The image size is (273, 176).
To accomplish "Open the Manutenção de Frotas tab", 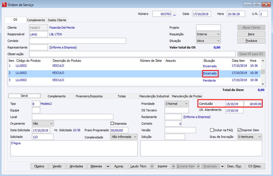I will tap(187, 96).
